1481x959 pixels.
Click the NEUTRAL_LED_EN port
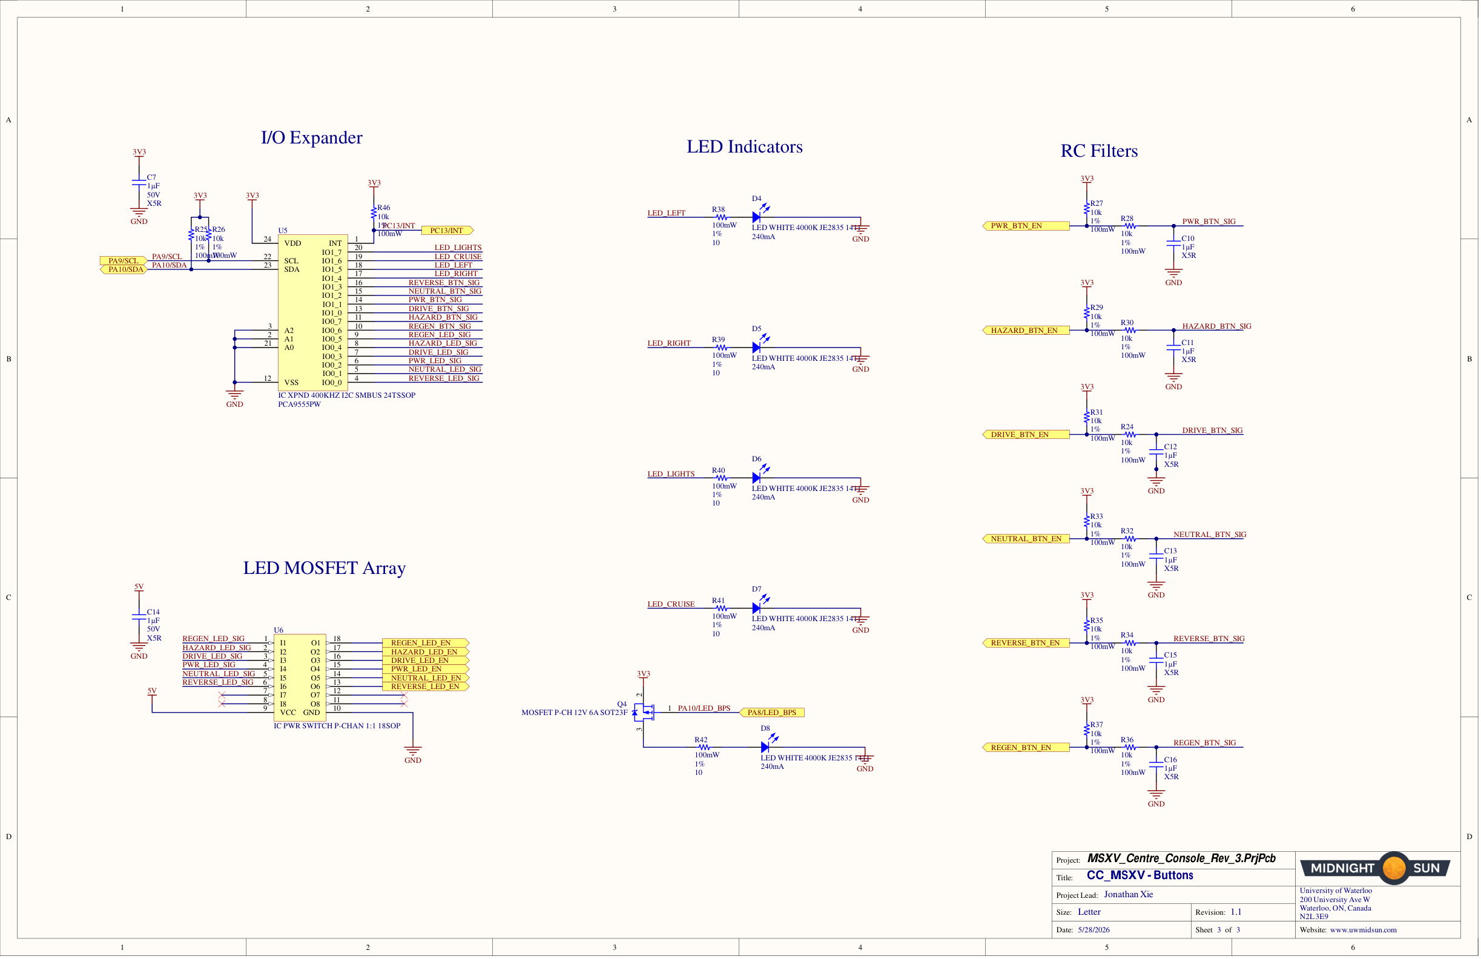click(x=426, y=677)
